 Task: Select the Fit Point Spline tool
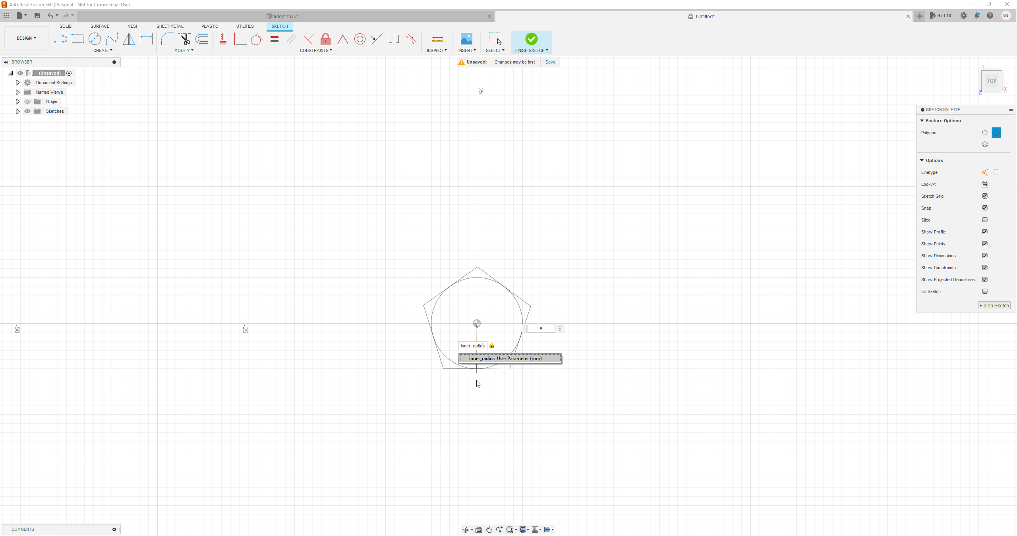tap(112, 39)
